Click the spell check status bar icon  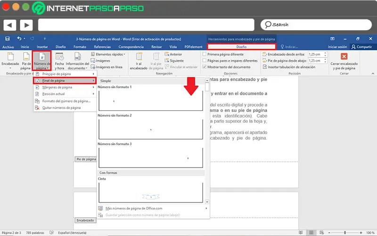(51, 233)
